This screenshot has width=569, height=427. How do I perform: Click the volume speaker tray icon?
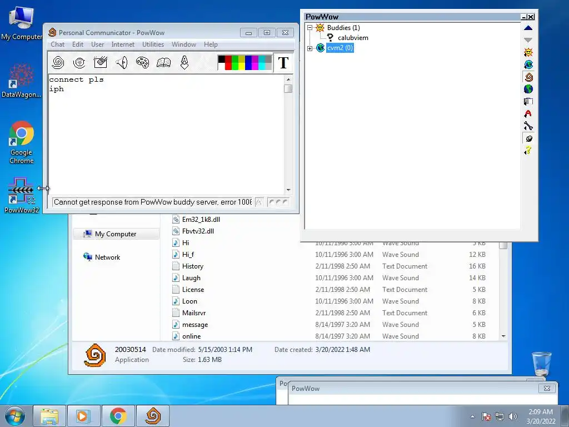513,416
